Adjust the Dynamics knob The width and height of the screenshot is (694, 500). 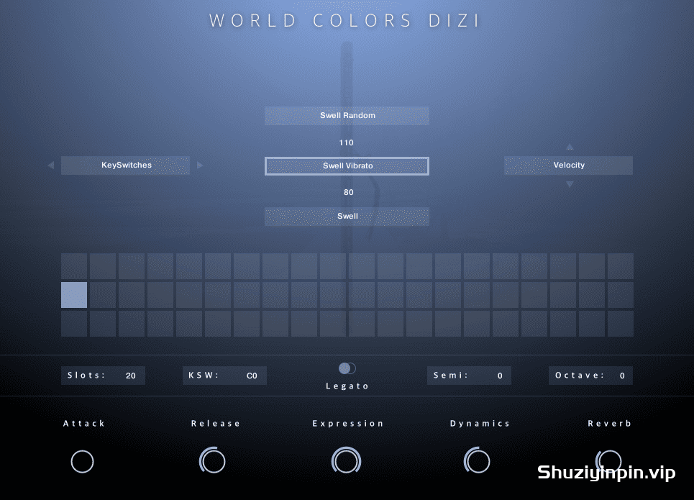click(477, 460)
